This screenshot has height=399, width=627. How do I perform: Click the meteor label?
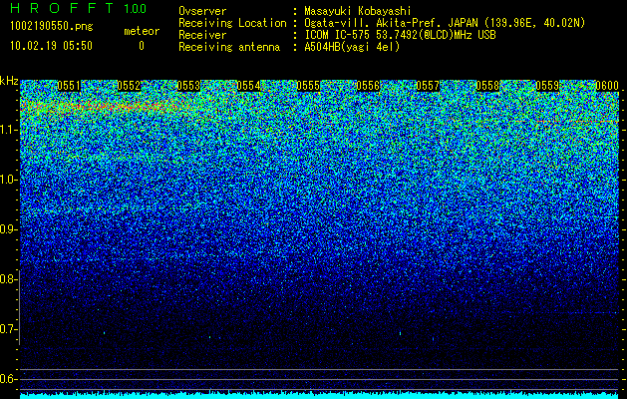pos(142,31)
